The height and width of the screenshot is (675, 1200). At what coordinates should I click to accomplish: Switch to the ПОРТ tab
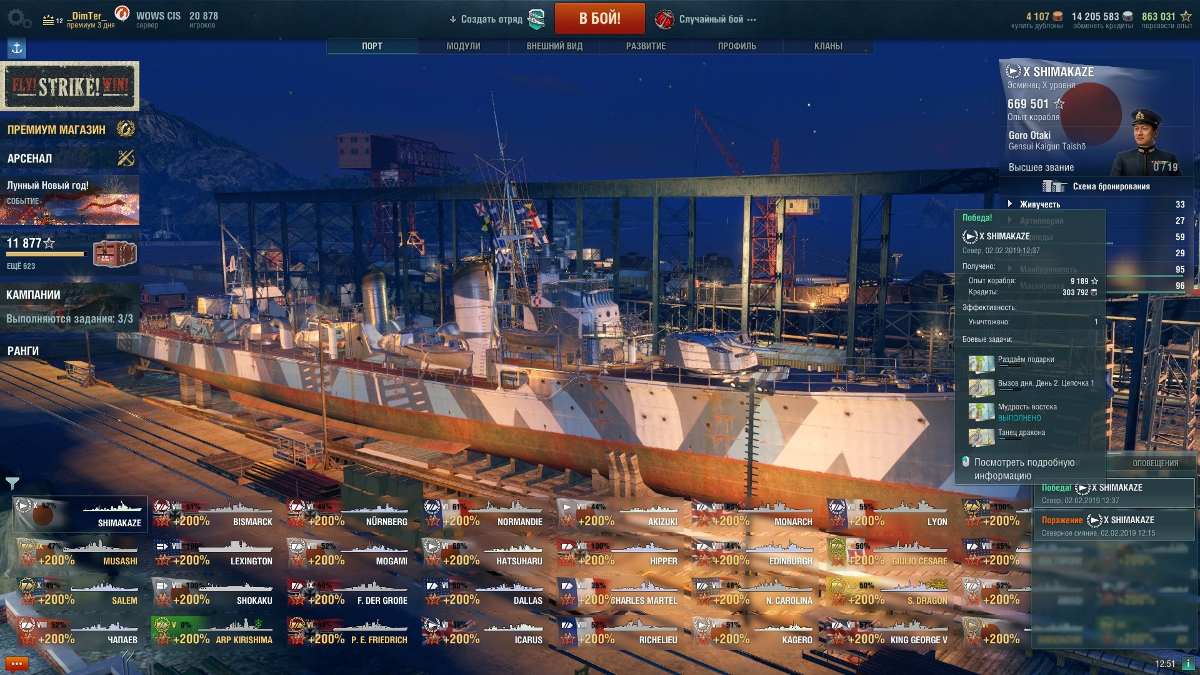[x=372, y=46]
